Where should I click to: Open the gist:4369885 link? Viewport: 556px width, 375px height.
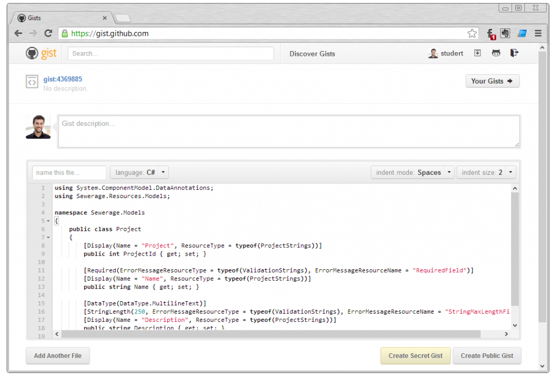63,79
